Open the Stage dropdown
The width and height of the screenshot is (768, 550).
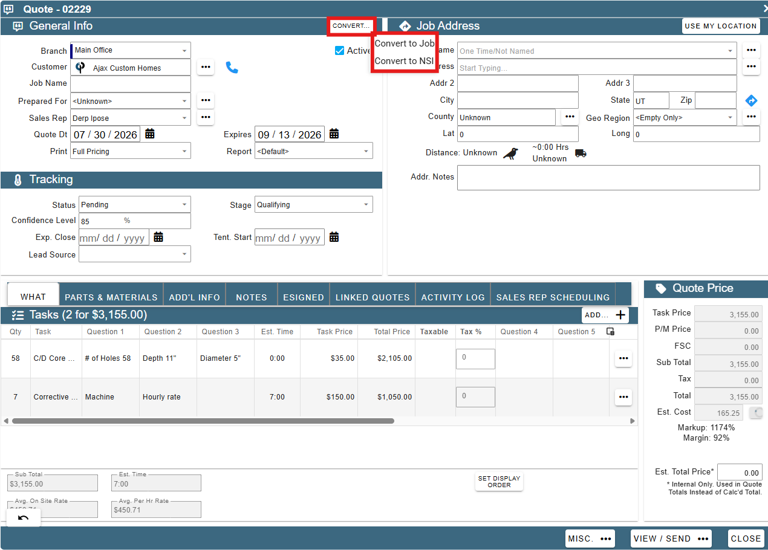coord(314,204)
